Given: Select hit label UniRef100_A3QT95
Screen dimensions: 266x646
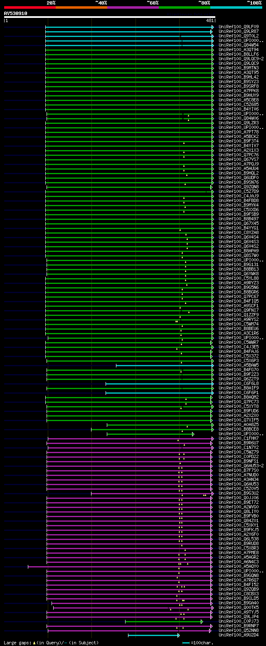Looking at the screenshot, I should pyautogui.click(x=239, y=72).
